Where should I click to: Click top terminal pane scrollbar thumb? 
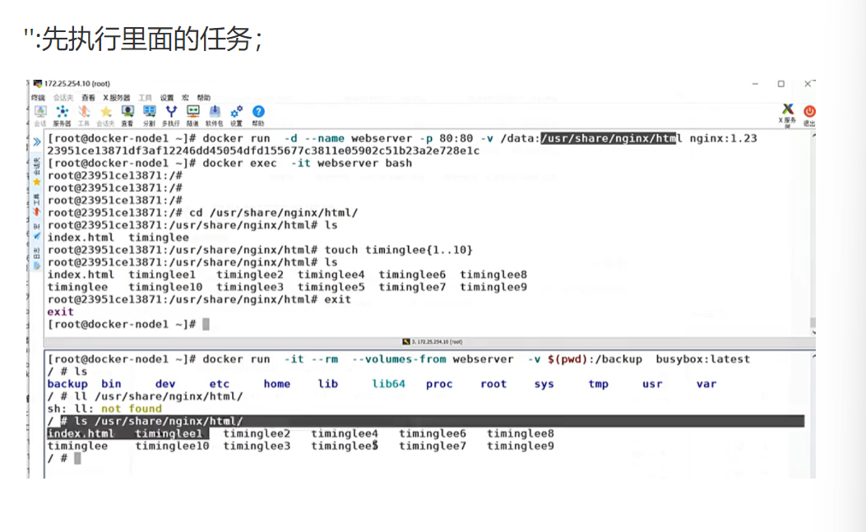(x=813, y=322)
